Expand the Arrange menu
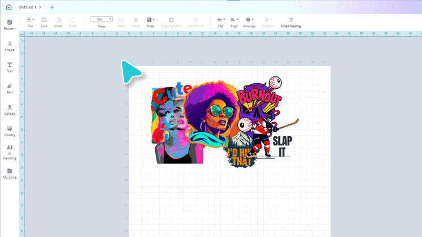422x237 pixels. [x=249, y=22]
